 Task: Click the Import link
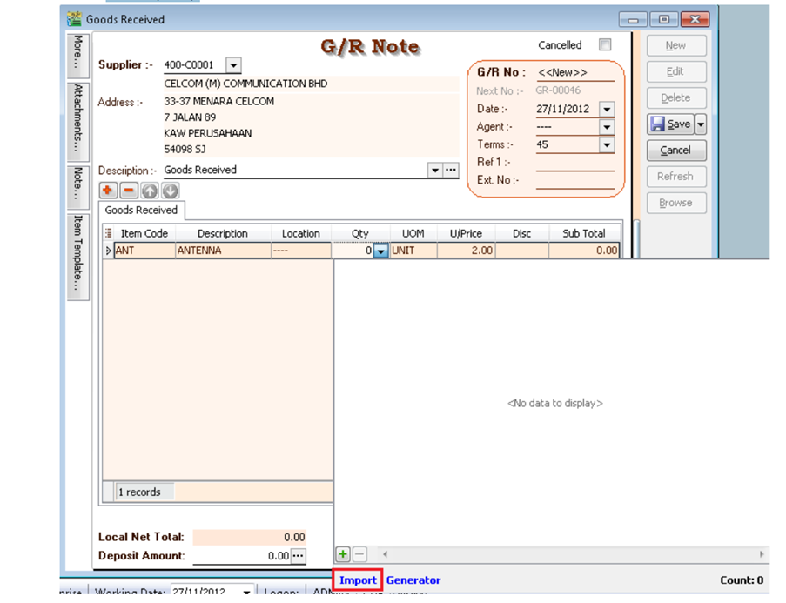(x=358, y=580)
